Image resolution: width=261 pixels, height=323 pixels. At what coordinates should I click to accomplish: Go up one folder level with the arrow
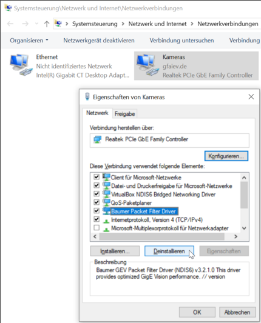click(x=47, y=24)
